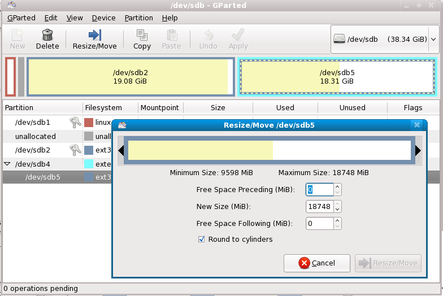
Task: Click the Minimum Size: 9598 MiB text
Action: 211,173
